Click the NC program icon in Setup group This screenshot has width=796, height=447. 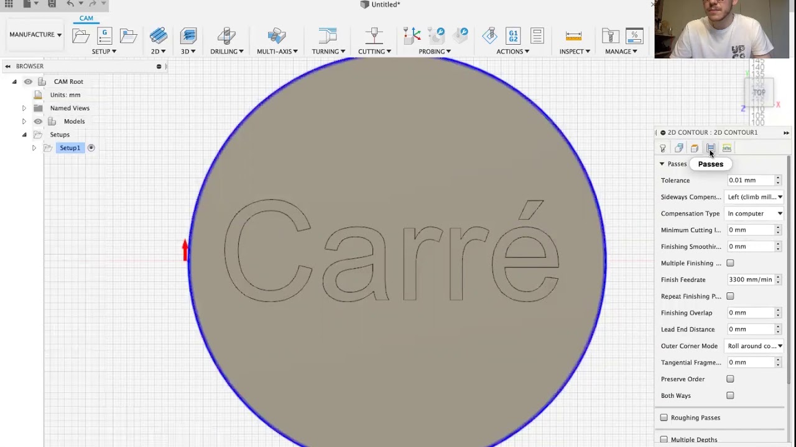click(x=104, y=35)
